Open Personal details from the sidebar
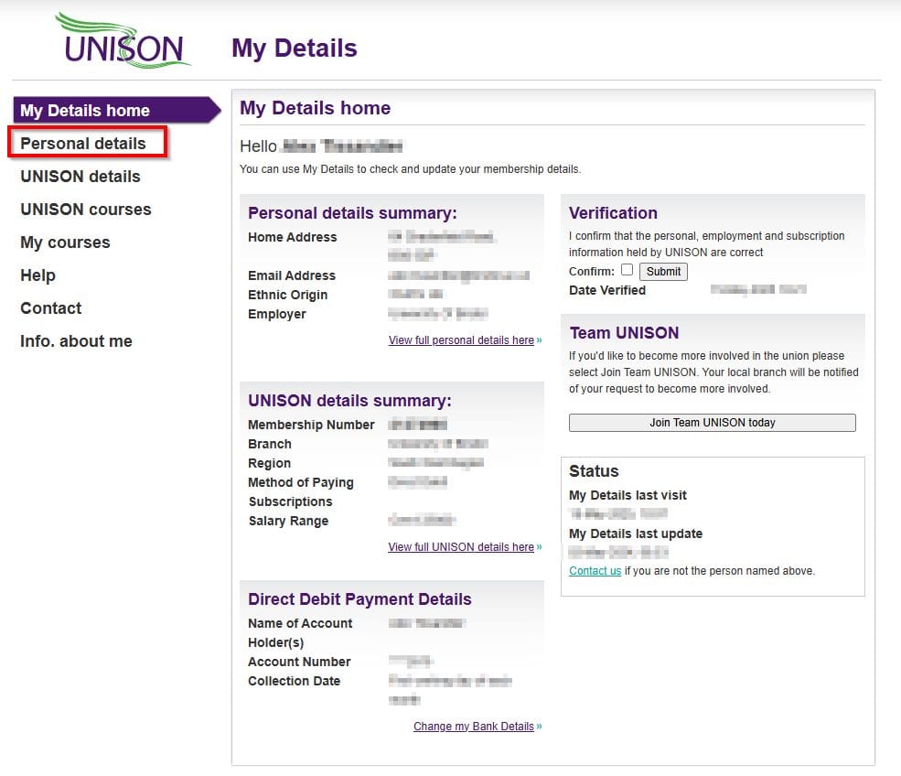The height and width of the screenshot is (776, 901). coord(83,144)
